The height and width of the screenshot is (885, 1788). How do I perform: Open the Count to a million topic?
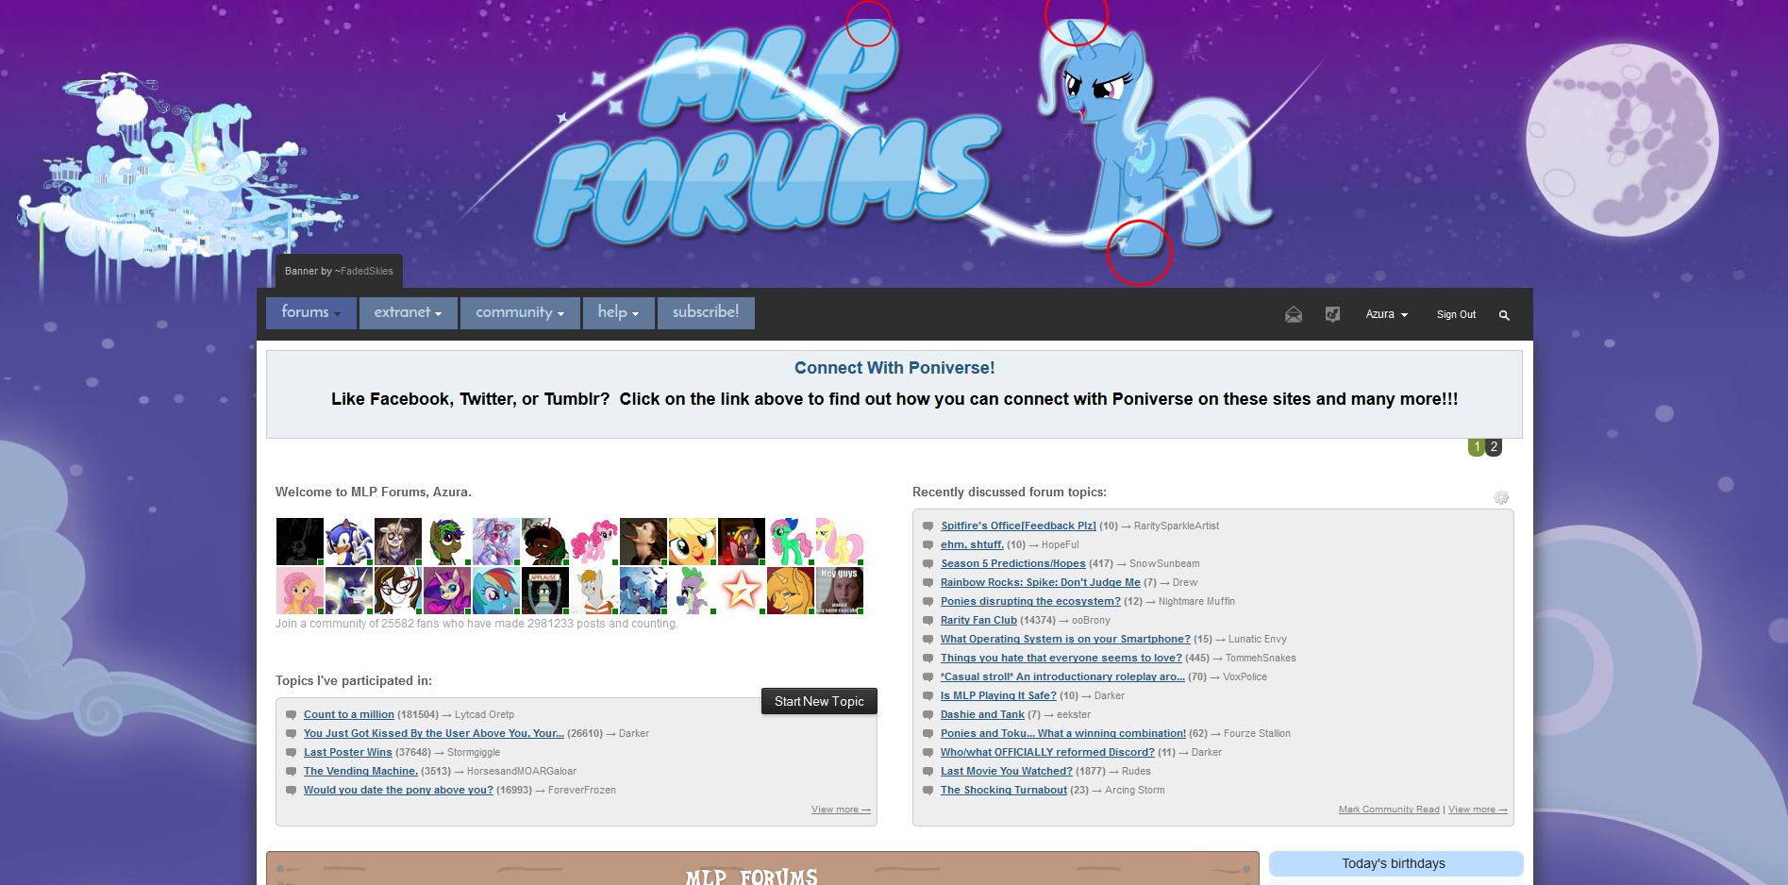click(x=349, y=715)
